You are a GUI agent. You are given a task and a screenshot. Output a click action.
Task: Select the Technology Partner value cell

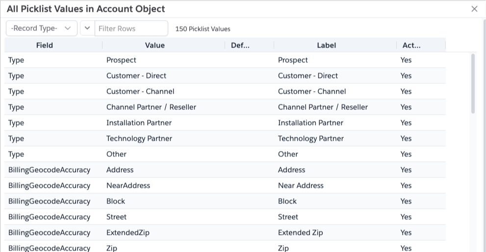coord(139,138)
